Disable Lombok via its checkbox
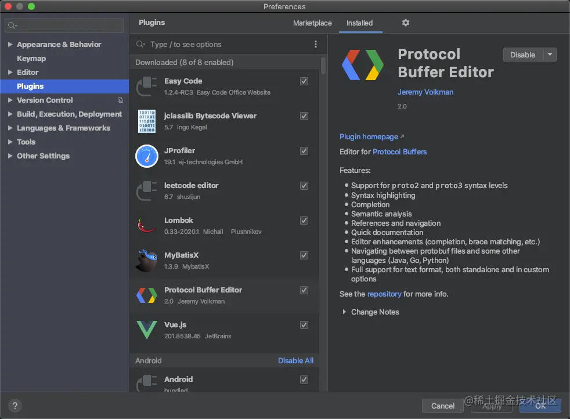Image resolution: width=570 pixels, height=419 pixels. pyautogui.click(x=304, y=221)
